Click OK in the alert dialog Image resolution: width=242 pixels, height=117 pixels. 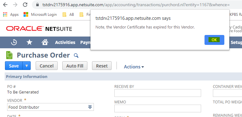pos(214,40)
